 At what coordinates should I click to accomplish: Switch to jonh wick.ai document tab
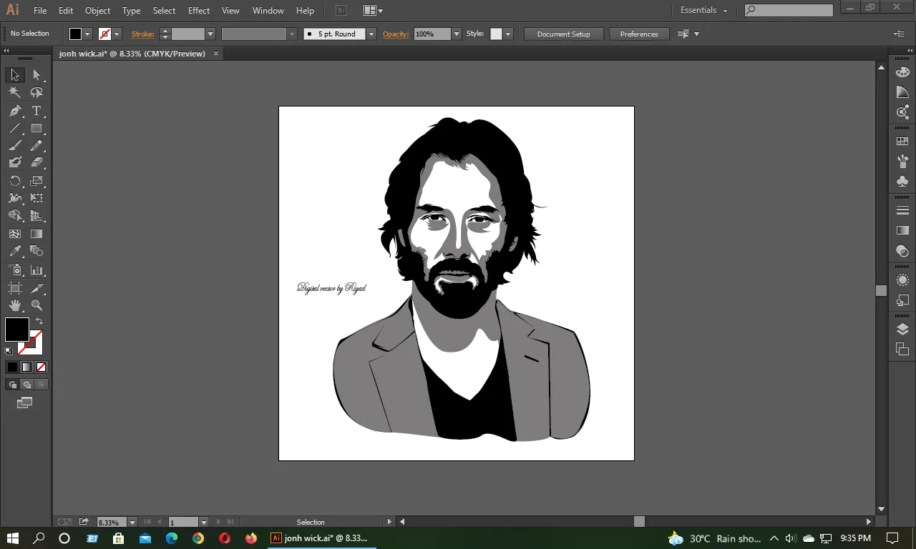132,54
